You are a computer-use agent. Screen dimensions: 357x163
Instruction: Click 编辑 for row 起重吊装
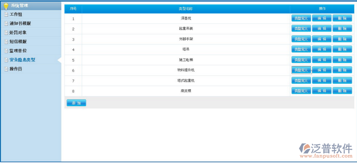point(322,29)
